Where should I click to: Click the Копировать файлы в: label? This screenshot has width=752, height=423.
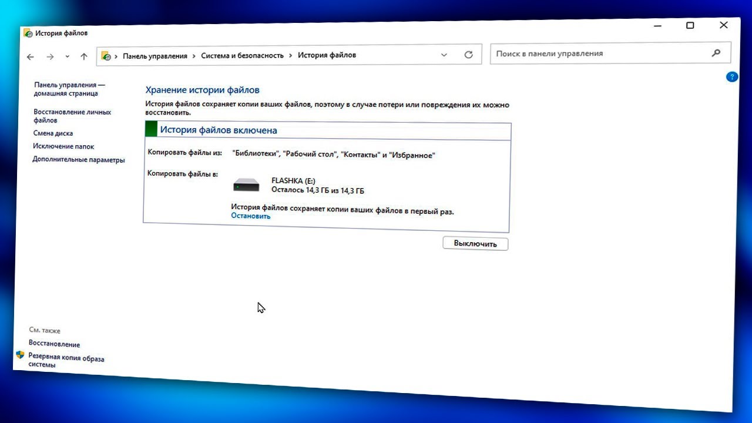pos(183,173)
